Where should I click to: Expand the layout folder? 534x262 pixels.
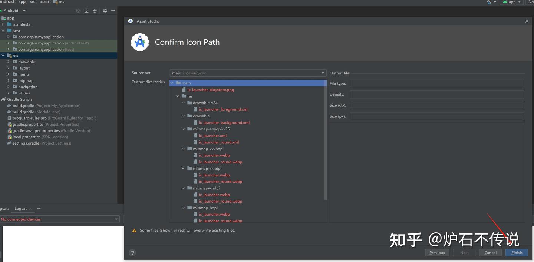(9, 68)
